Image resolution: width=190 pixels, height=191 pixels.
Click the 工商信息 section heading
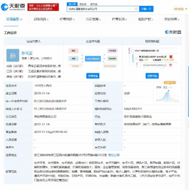tap(10, 33)
